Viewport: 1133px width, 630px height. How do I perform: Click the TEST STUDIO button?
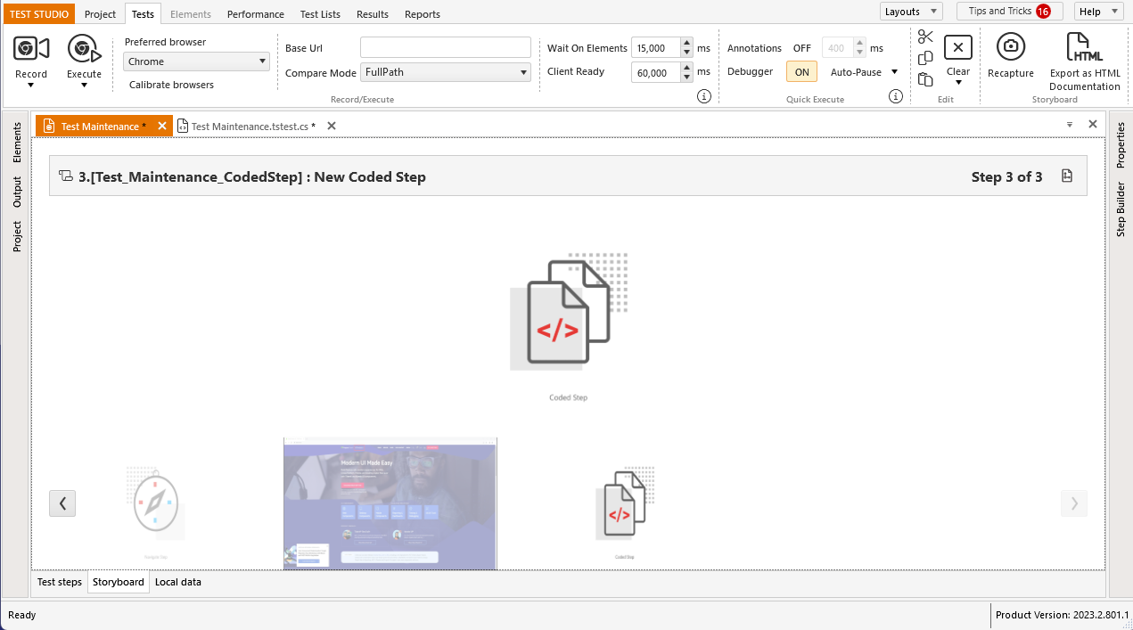pyautogui.click(x=39, y=14)
